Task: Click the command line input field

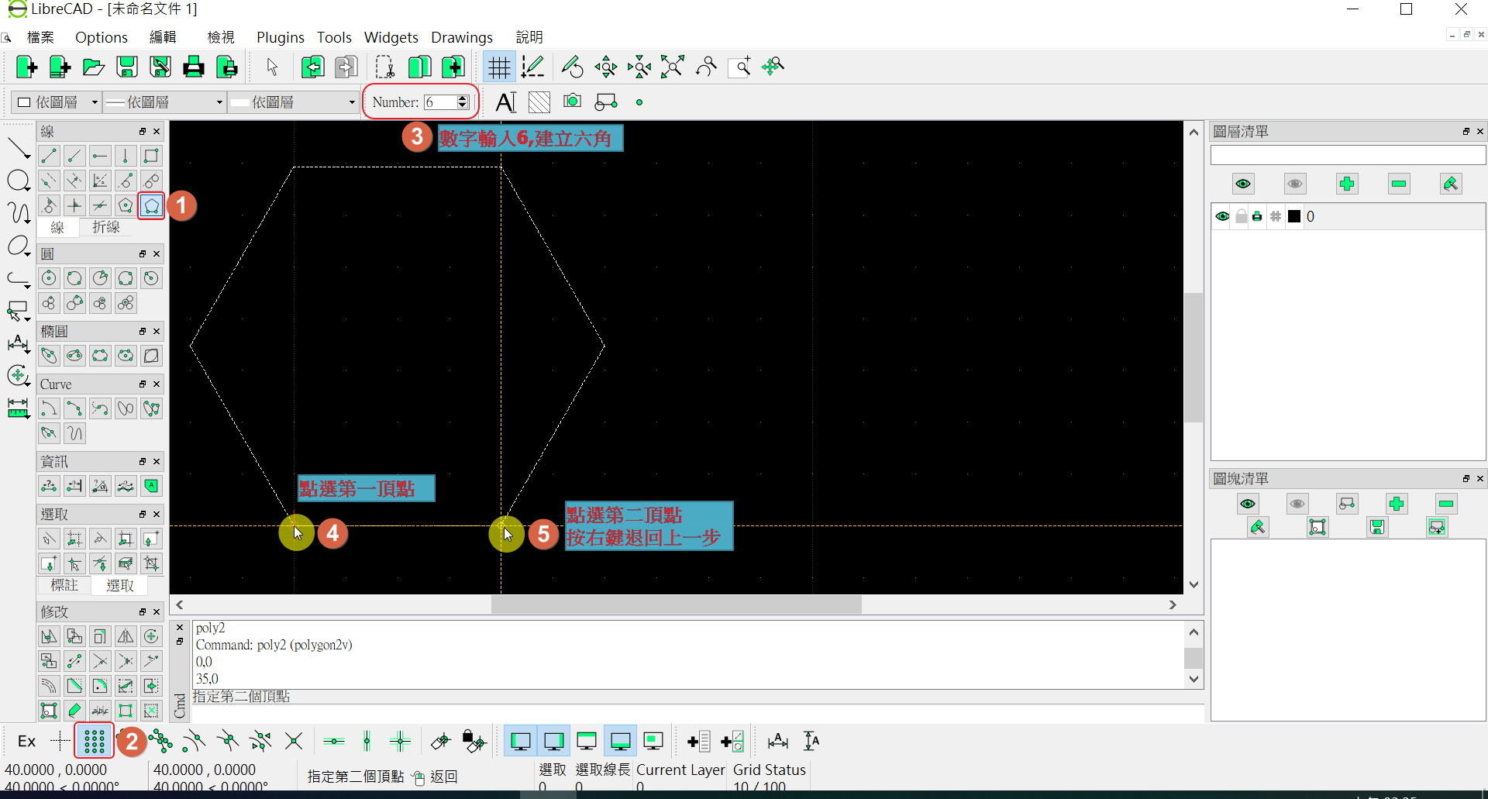Action: pyautogui.click(x=697, y=713)
